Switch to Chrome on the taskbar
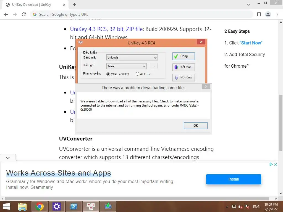This screenshot has height=212, width=283. (x=40, y=206)
